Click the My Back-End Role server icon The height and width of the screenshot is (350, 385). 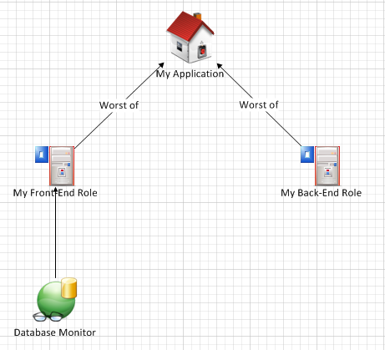[327, 166]
